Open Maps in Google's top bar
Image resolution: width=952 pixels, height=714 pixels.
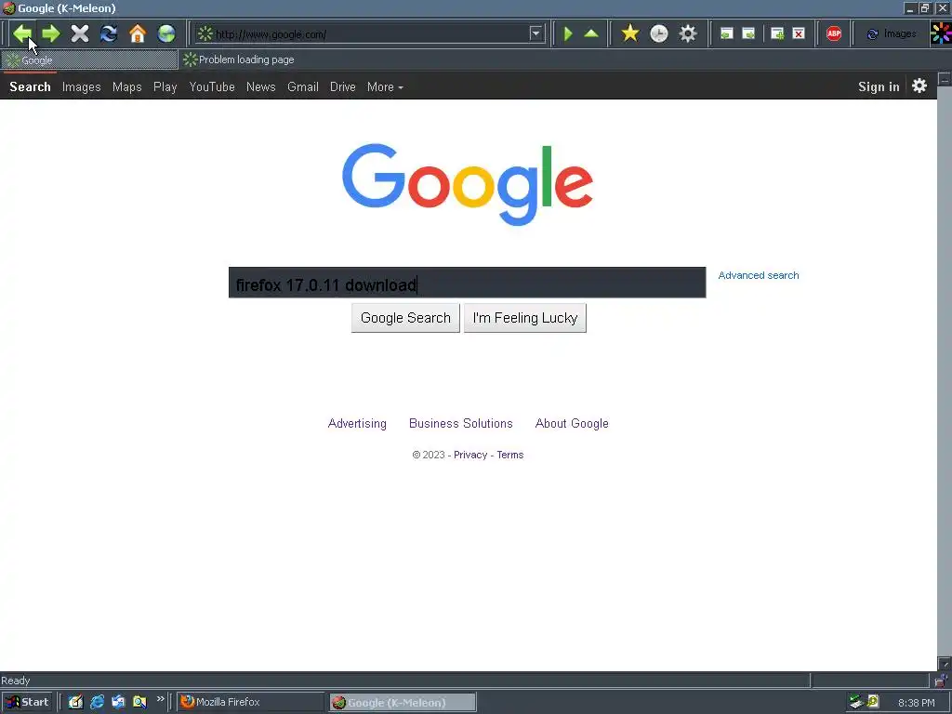point(126,86)
